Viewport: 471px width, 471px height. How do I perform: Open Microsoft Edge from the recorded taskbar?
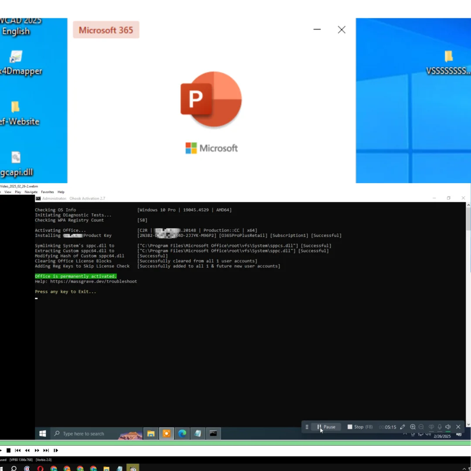click(182, 433)
